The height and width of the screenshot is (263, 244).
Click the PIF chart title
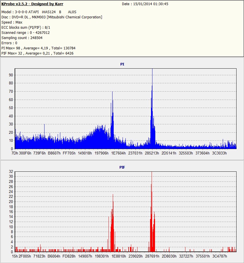122,167
